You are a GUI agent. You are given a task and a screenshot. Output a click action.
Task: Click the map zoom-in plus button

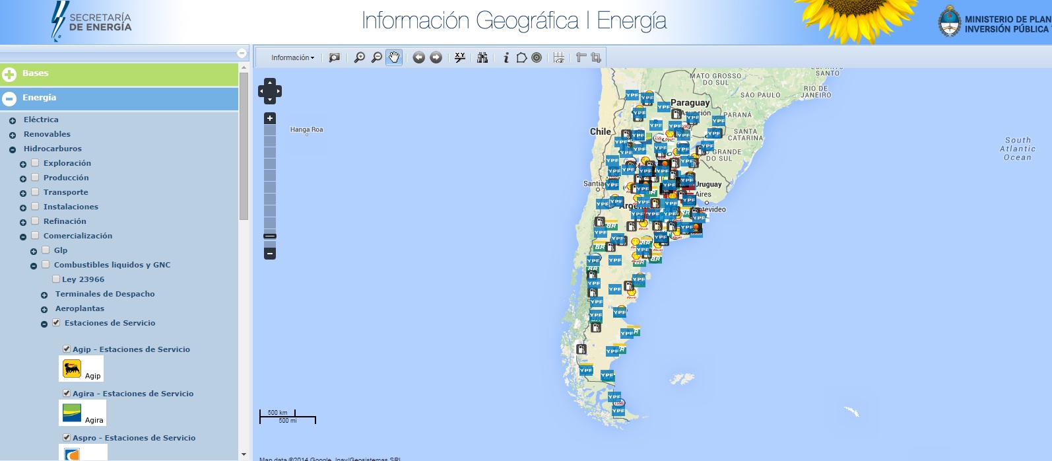[x=270, y=118]
